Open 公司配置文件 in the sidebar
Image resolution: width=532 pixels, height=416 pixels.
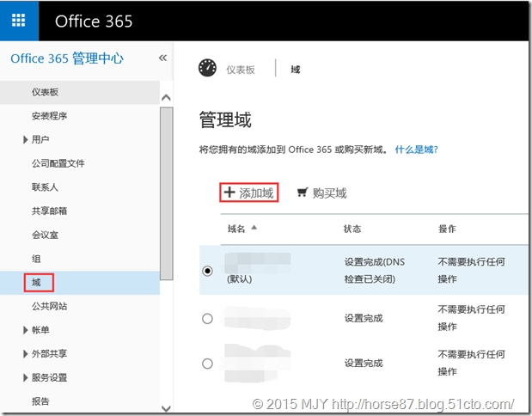(x=58, y=163)
